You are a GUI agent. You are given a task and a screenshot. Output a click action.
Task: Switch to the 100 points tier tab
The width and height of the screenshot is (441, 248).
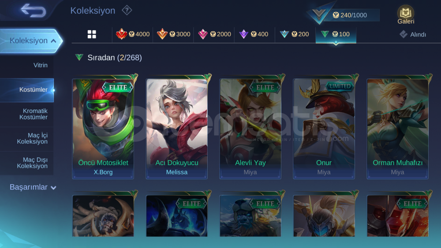[336, 34]
